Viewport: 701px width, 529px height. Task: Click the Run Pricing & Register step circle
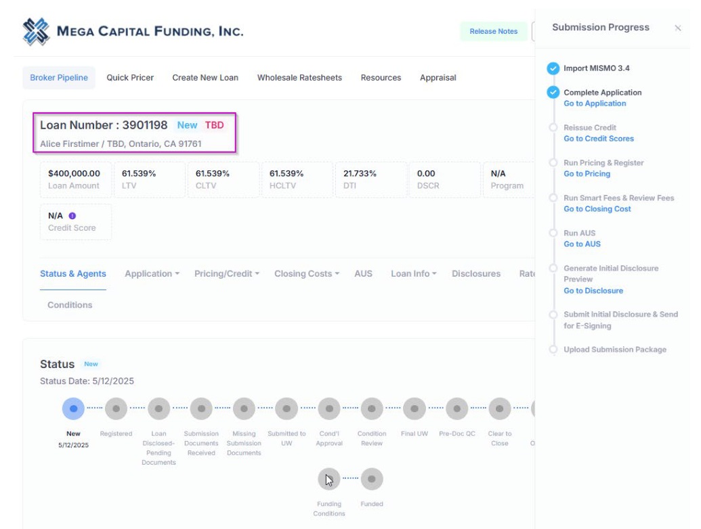click(x=553, y=162)
